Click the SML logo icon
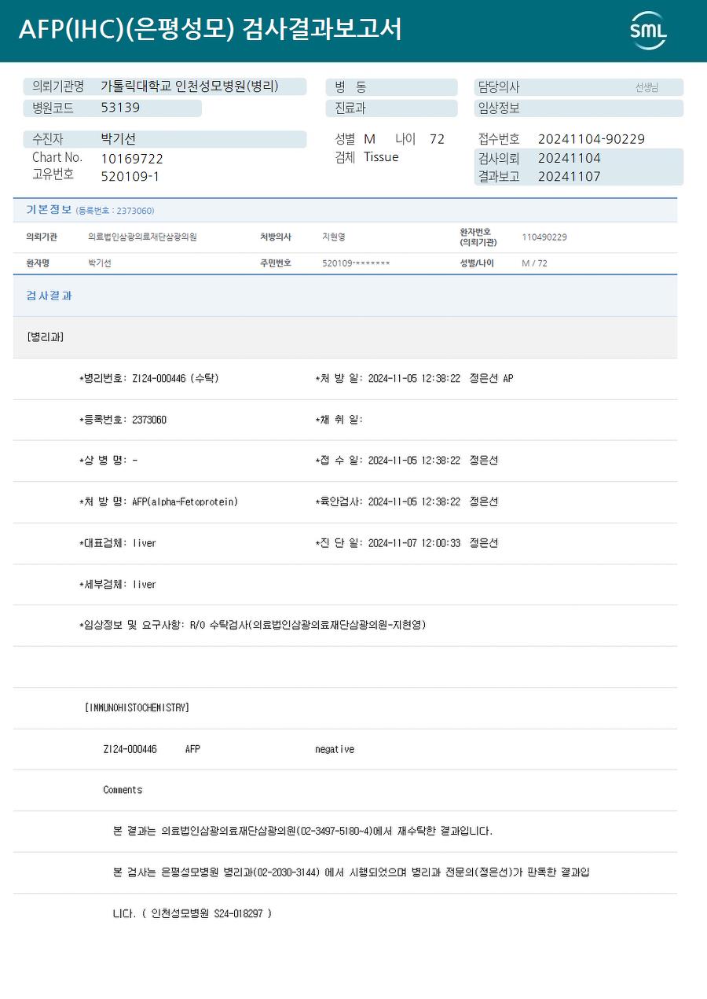This screenshot has width=707, height=999. (648, 31)
